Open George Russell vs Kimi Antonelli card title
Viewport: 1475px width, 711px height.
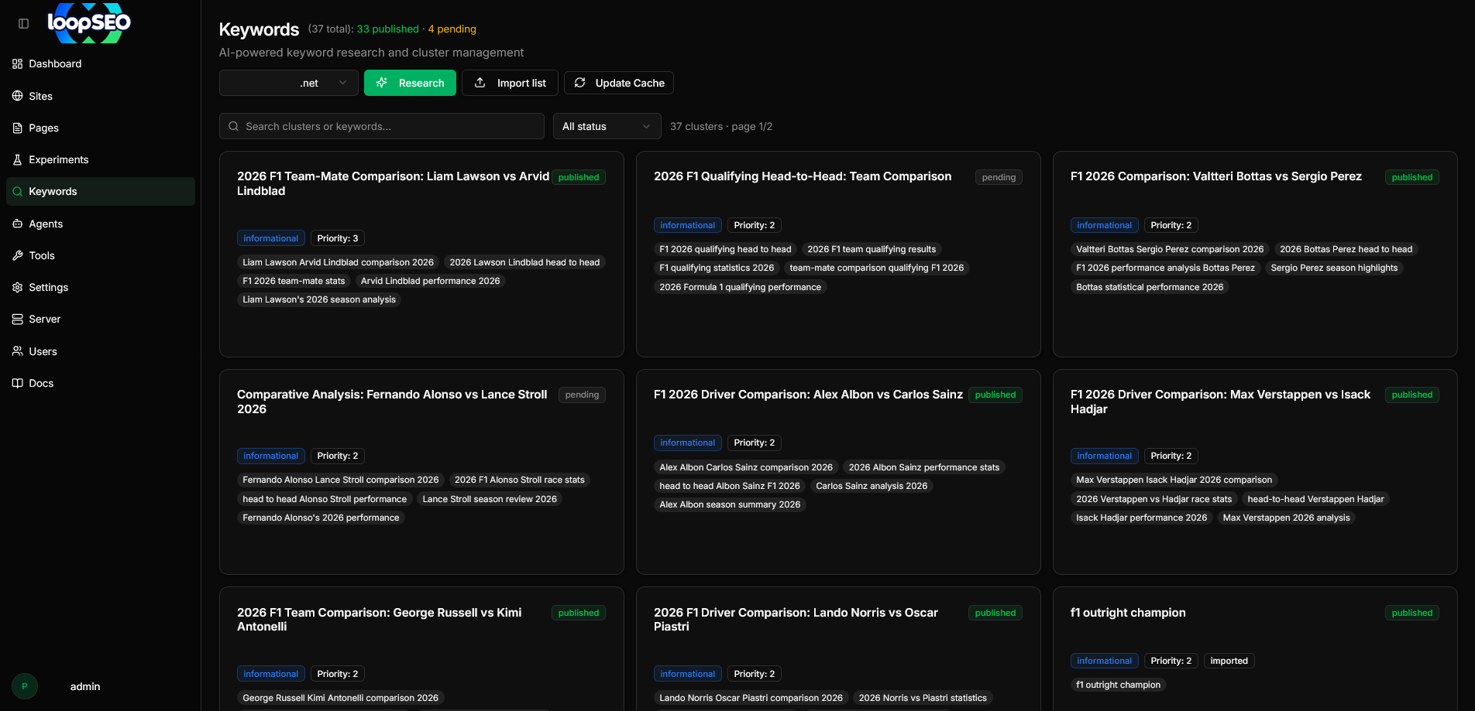point(379,620)
